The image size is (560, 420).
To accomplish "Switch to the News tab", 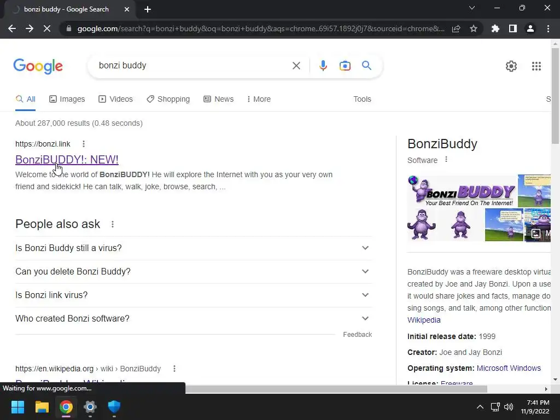I will [x=219, y=100].
